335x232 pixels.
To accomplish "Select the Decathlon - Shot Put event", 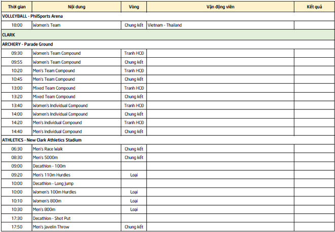I will [51, 218].
